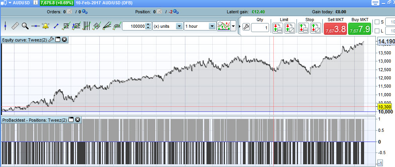Decrease units with the stepper down arrow
The image size is (395, 167).
148,28
